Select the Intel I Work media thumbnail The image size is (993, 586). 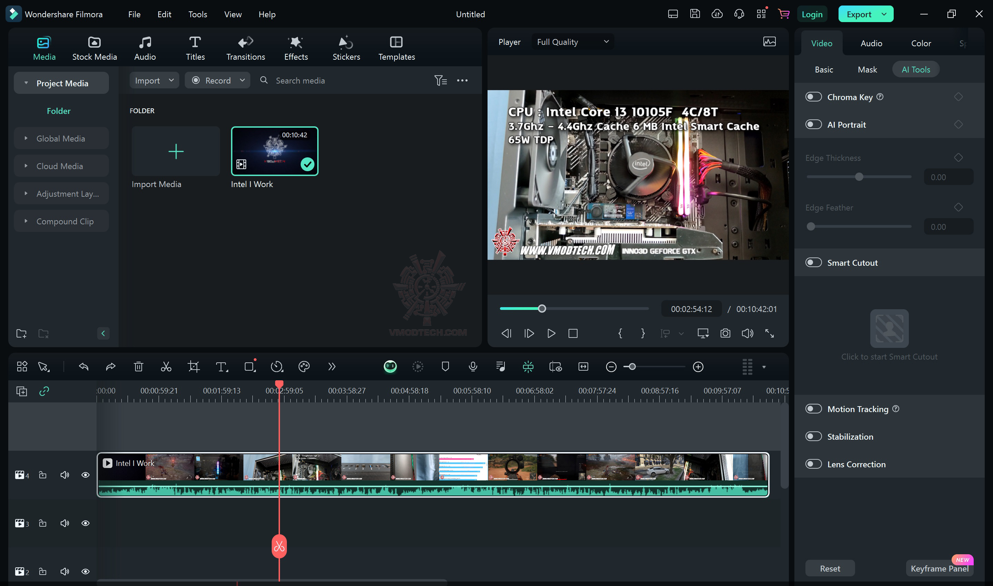click(x=274, y=151)
